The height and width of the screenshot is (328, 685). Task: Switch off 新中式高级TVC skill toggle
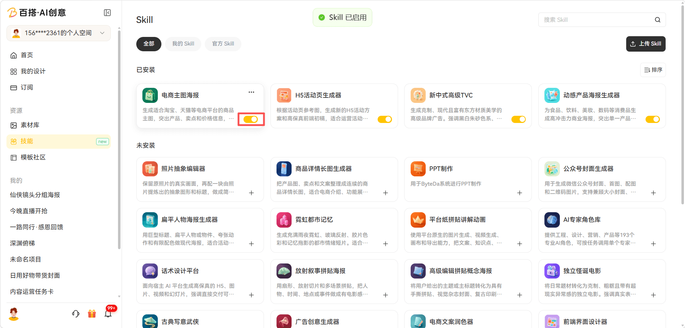[519, 119]
